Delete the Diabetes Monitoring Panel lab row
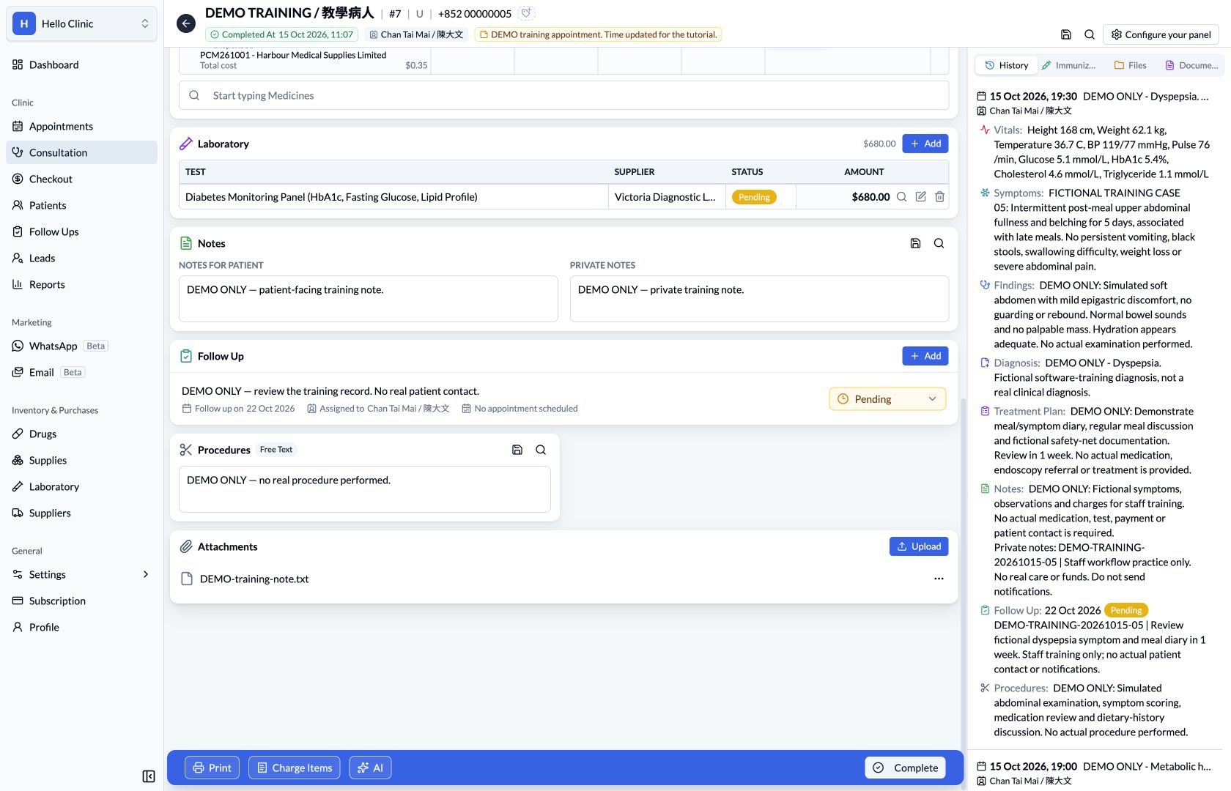 (x=939, y=197)
